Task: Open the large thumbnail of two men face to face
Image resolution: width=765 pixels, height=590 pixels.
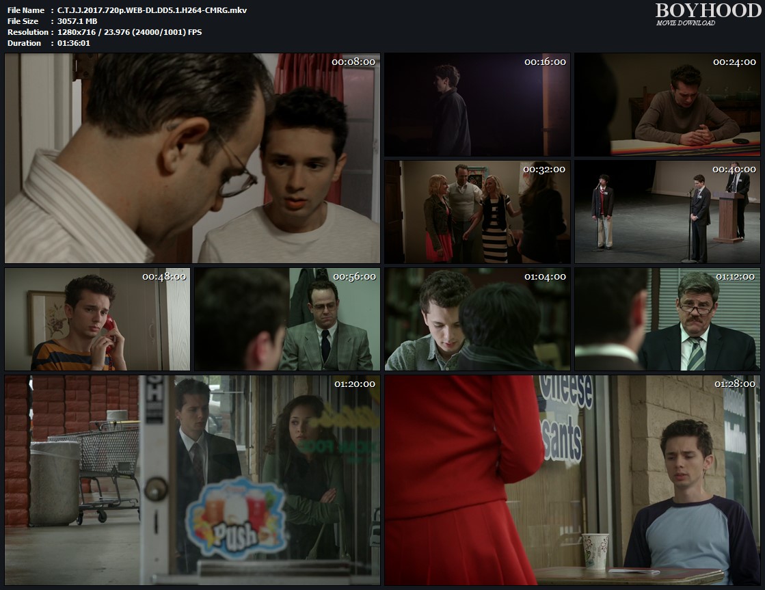Action: pyautogui.click(x=192, y=158)
